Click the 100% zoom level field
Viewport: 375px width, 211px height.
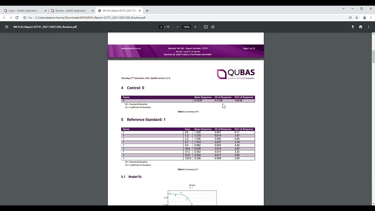click(186, 27)
